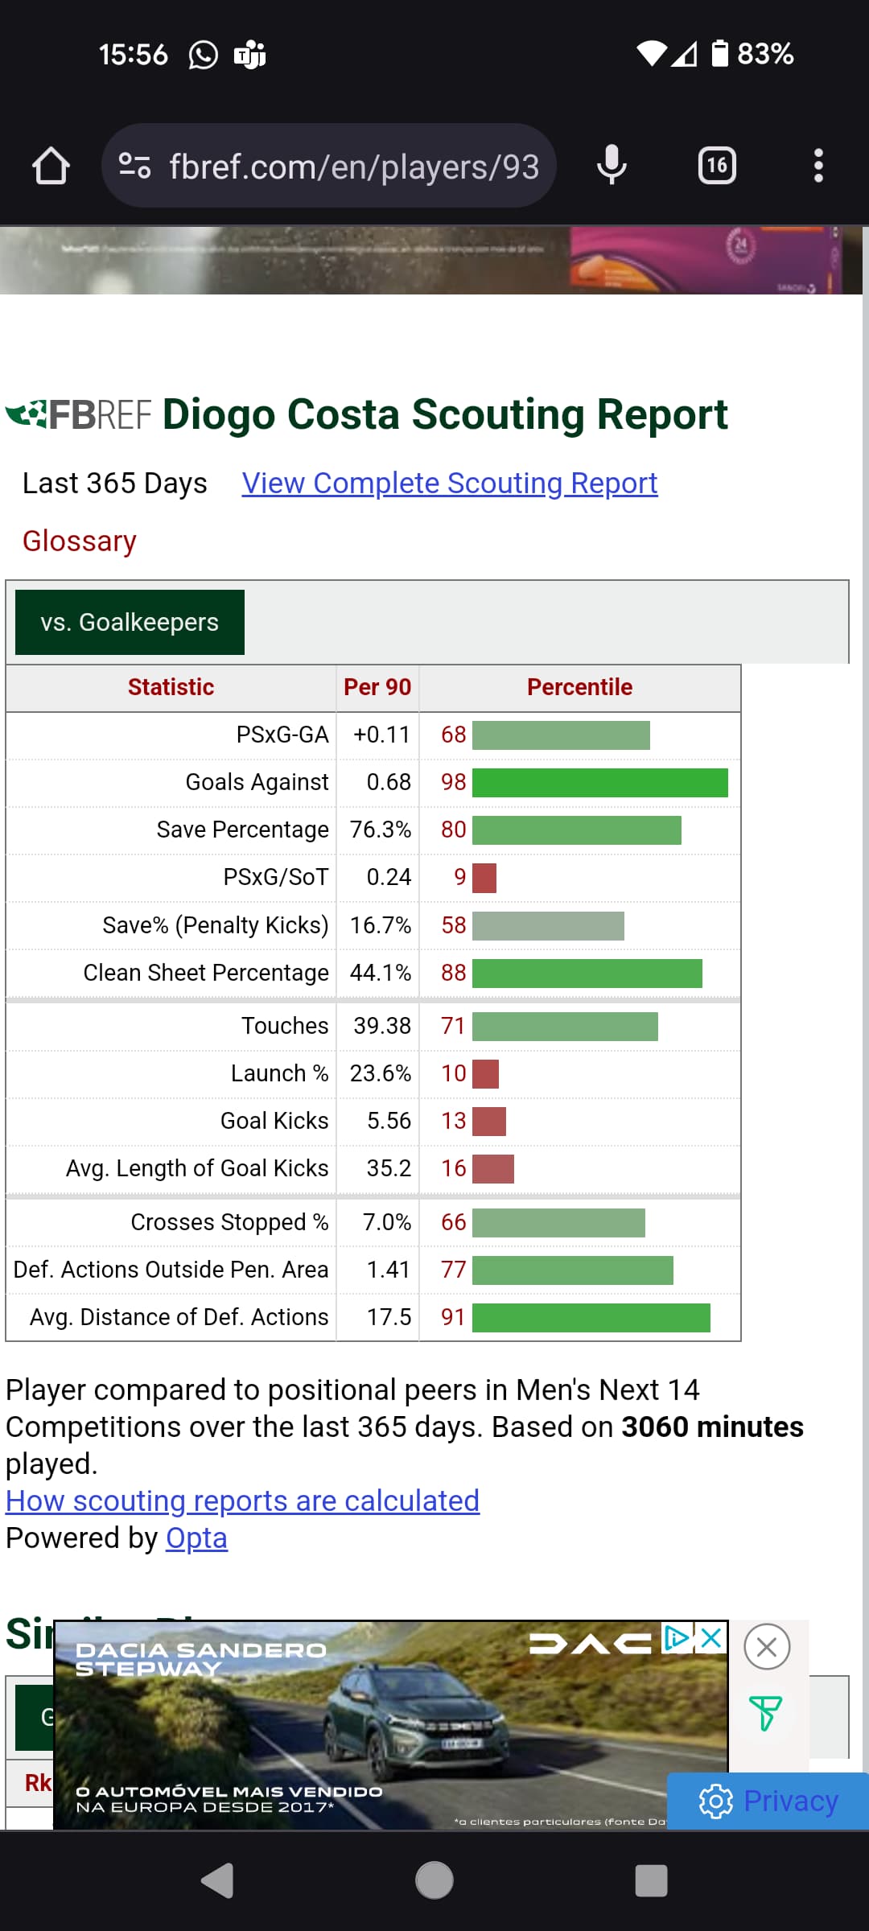Open the tab switcher showing 16 tabs
This screenshot has height=1931, width=869.
click(716, 166)
